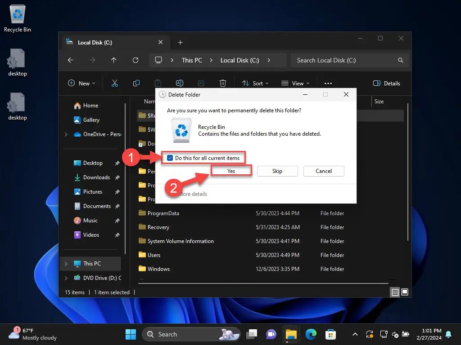Enable the Do this for all current items checkbox
Screen dimensions: 461x345
click(170, 158)
